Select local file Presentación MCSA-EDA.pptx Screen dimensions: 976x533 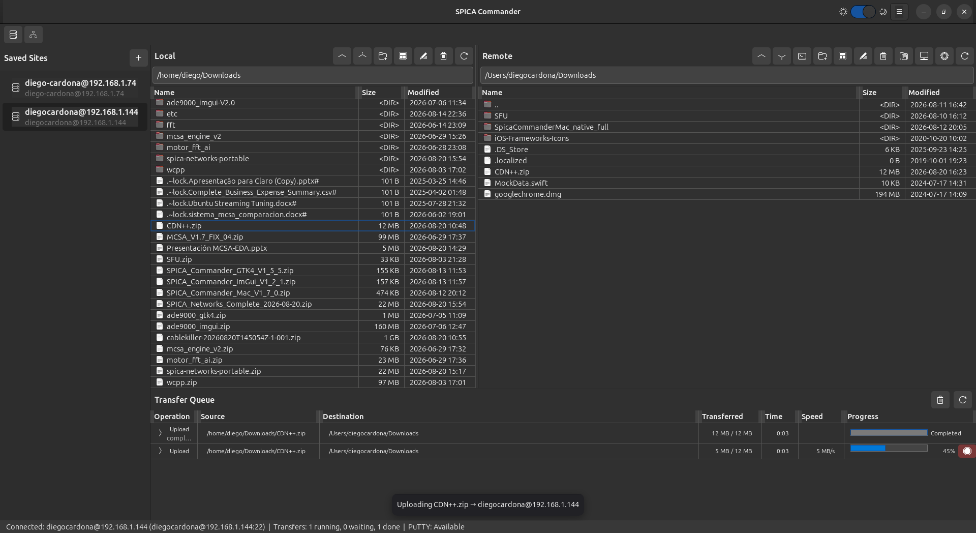tap(313, 248)
